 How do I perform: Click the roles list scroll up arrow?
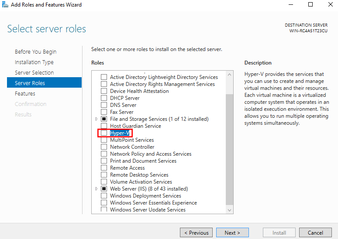pos(229,75)
